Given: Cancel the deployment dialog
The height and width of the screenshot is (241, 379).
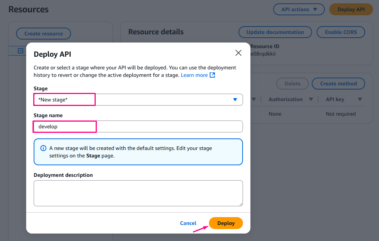Looking at the screenshot, I should click(x=188, y=223).
